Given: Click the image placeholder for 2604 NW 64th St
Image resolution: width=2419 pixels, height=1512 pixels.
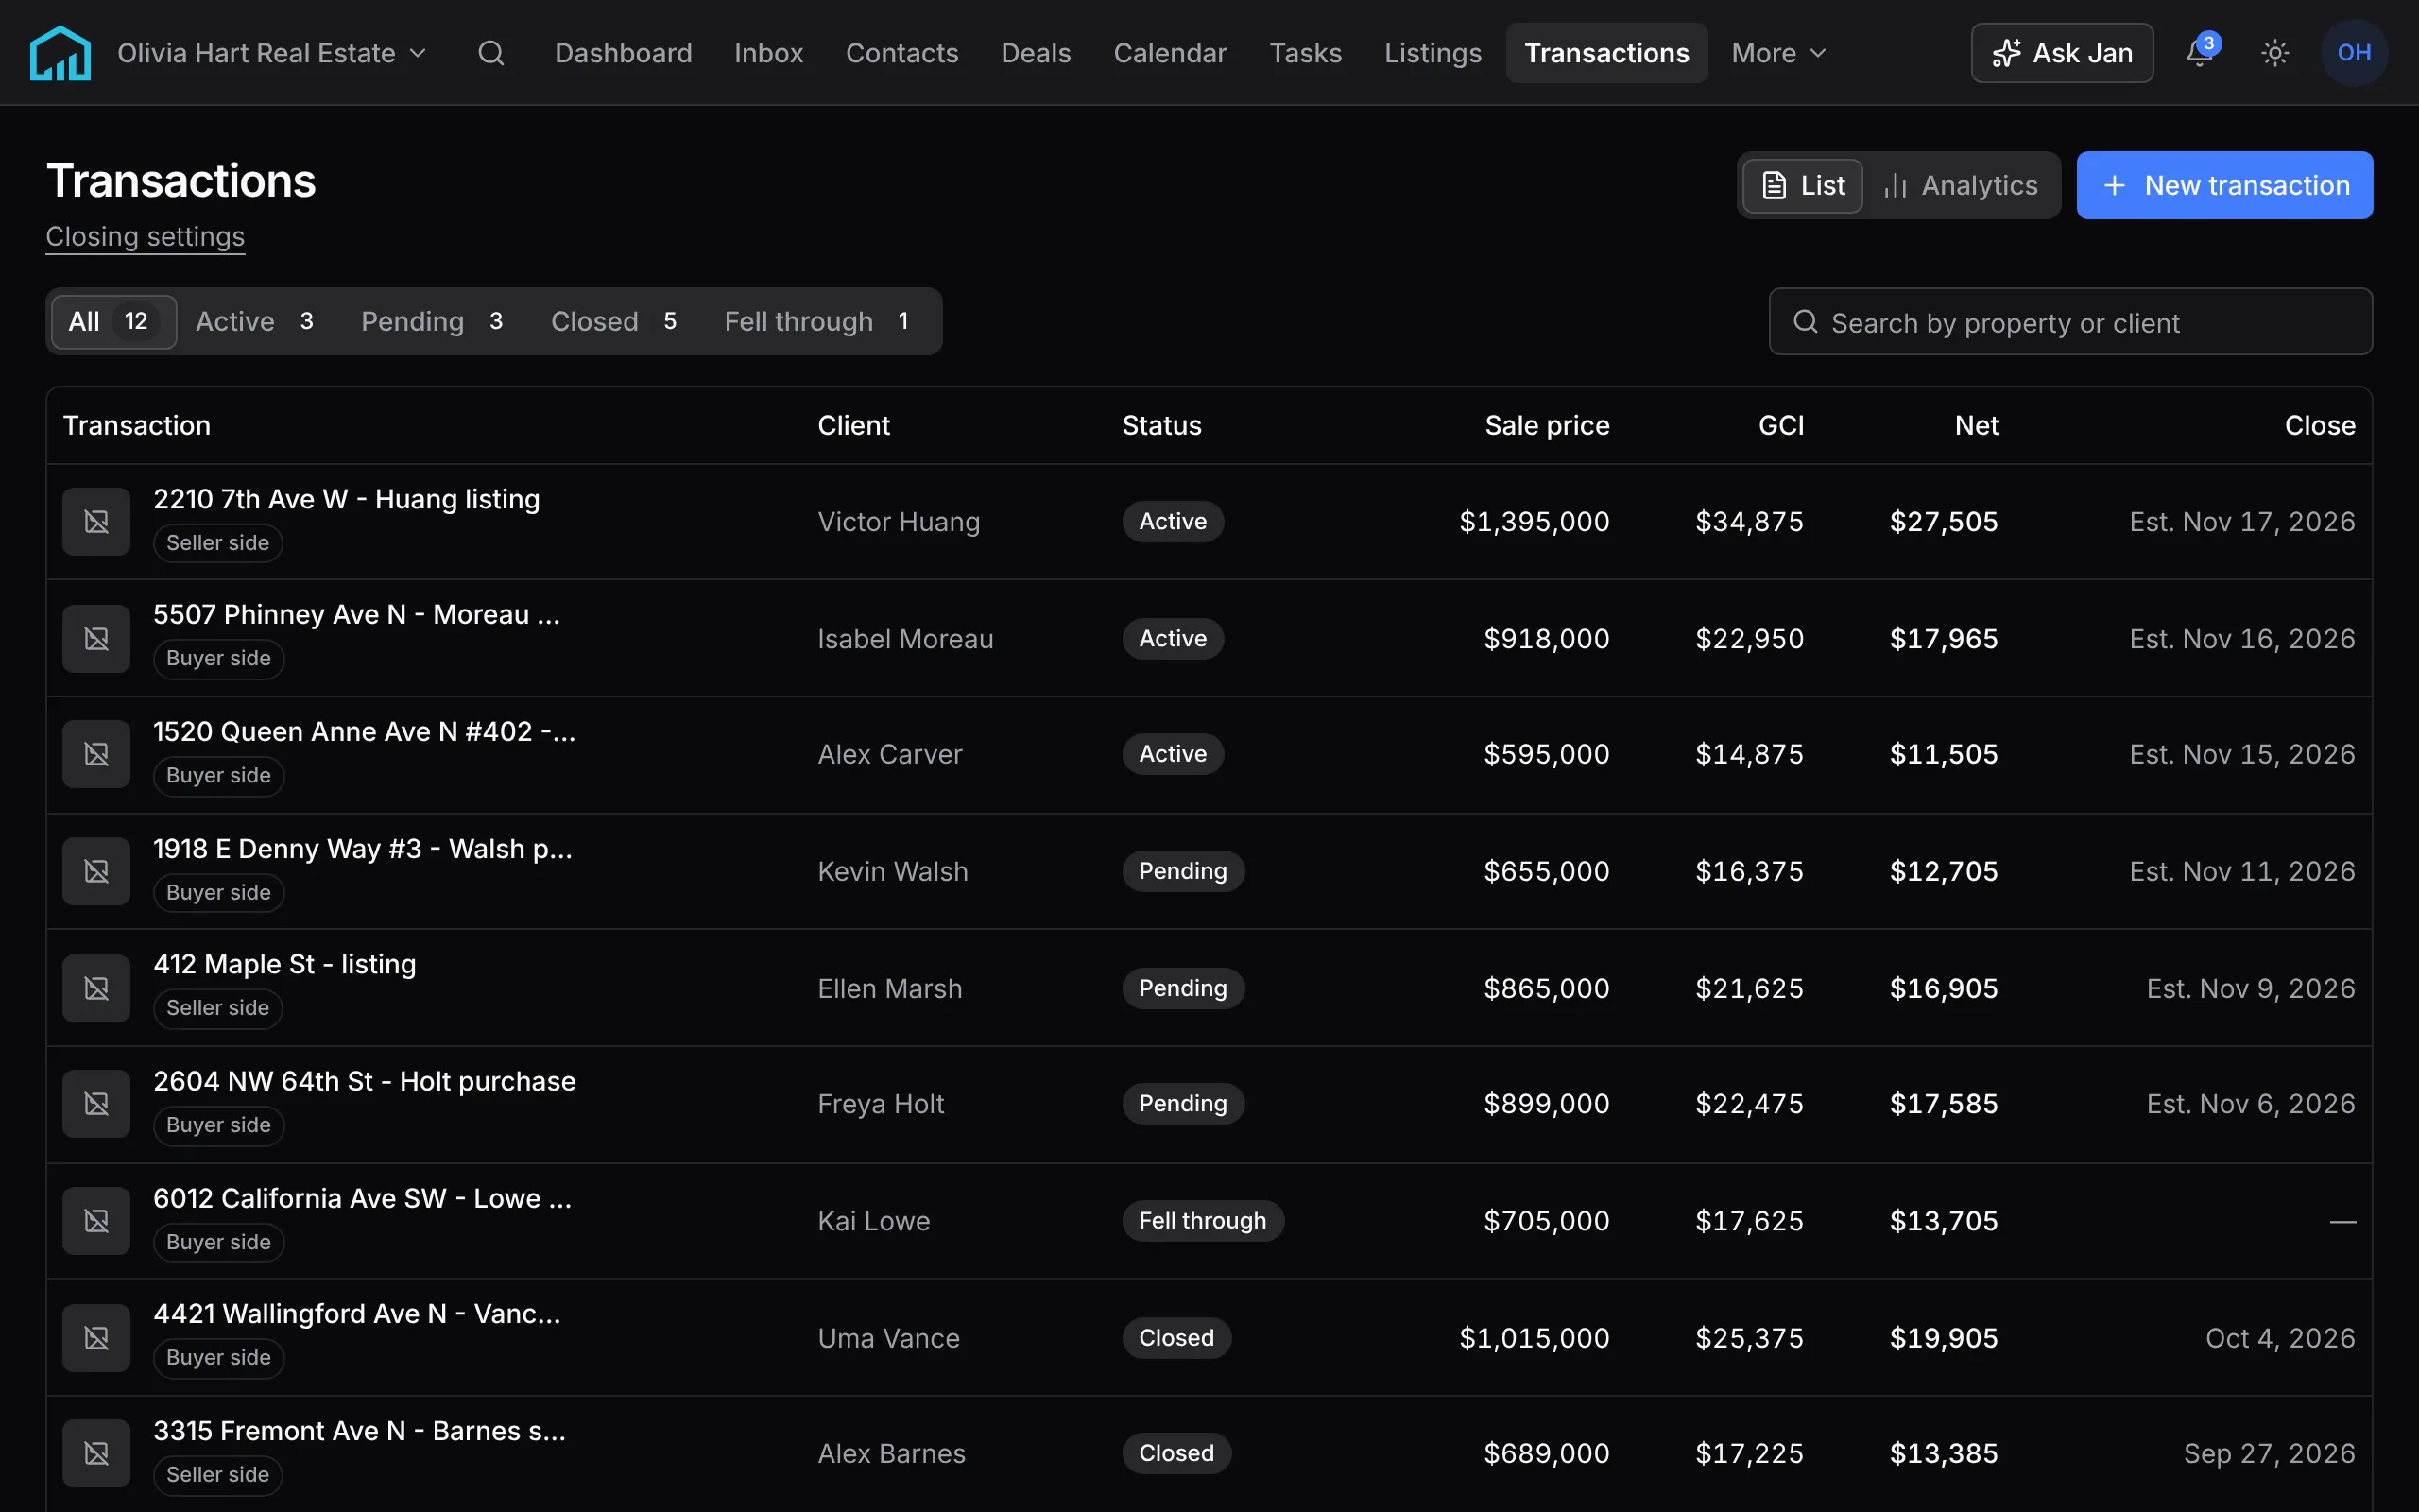Looking at the screenshot, I should [96, 1104].
